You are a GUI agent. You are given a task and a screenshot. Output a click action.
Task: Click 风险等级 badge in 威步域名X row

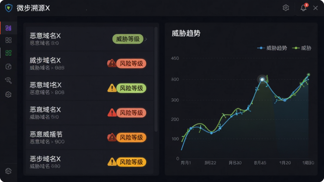[x=131, y=64]
